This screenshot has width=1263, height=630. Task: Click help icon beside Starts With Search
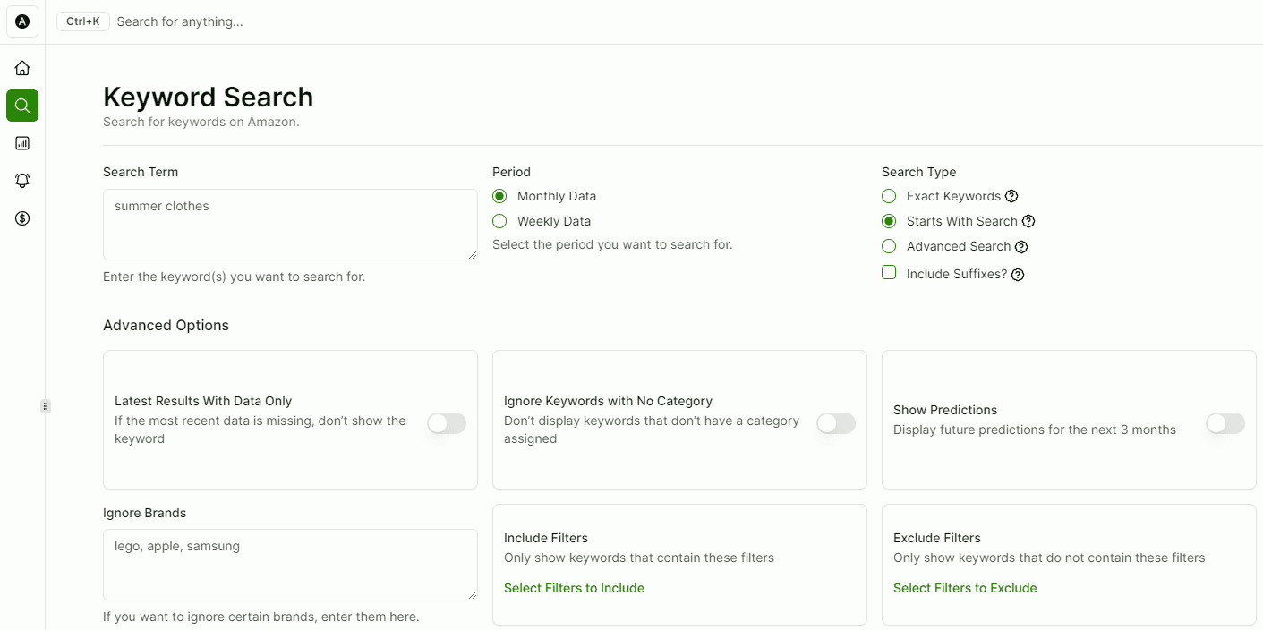[x=1028, y=221]
